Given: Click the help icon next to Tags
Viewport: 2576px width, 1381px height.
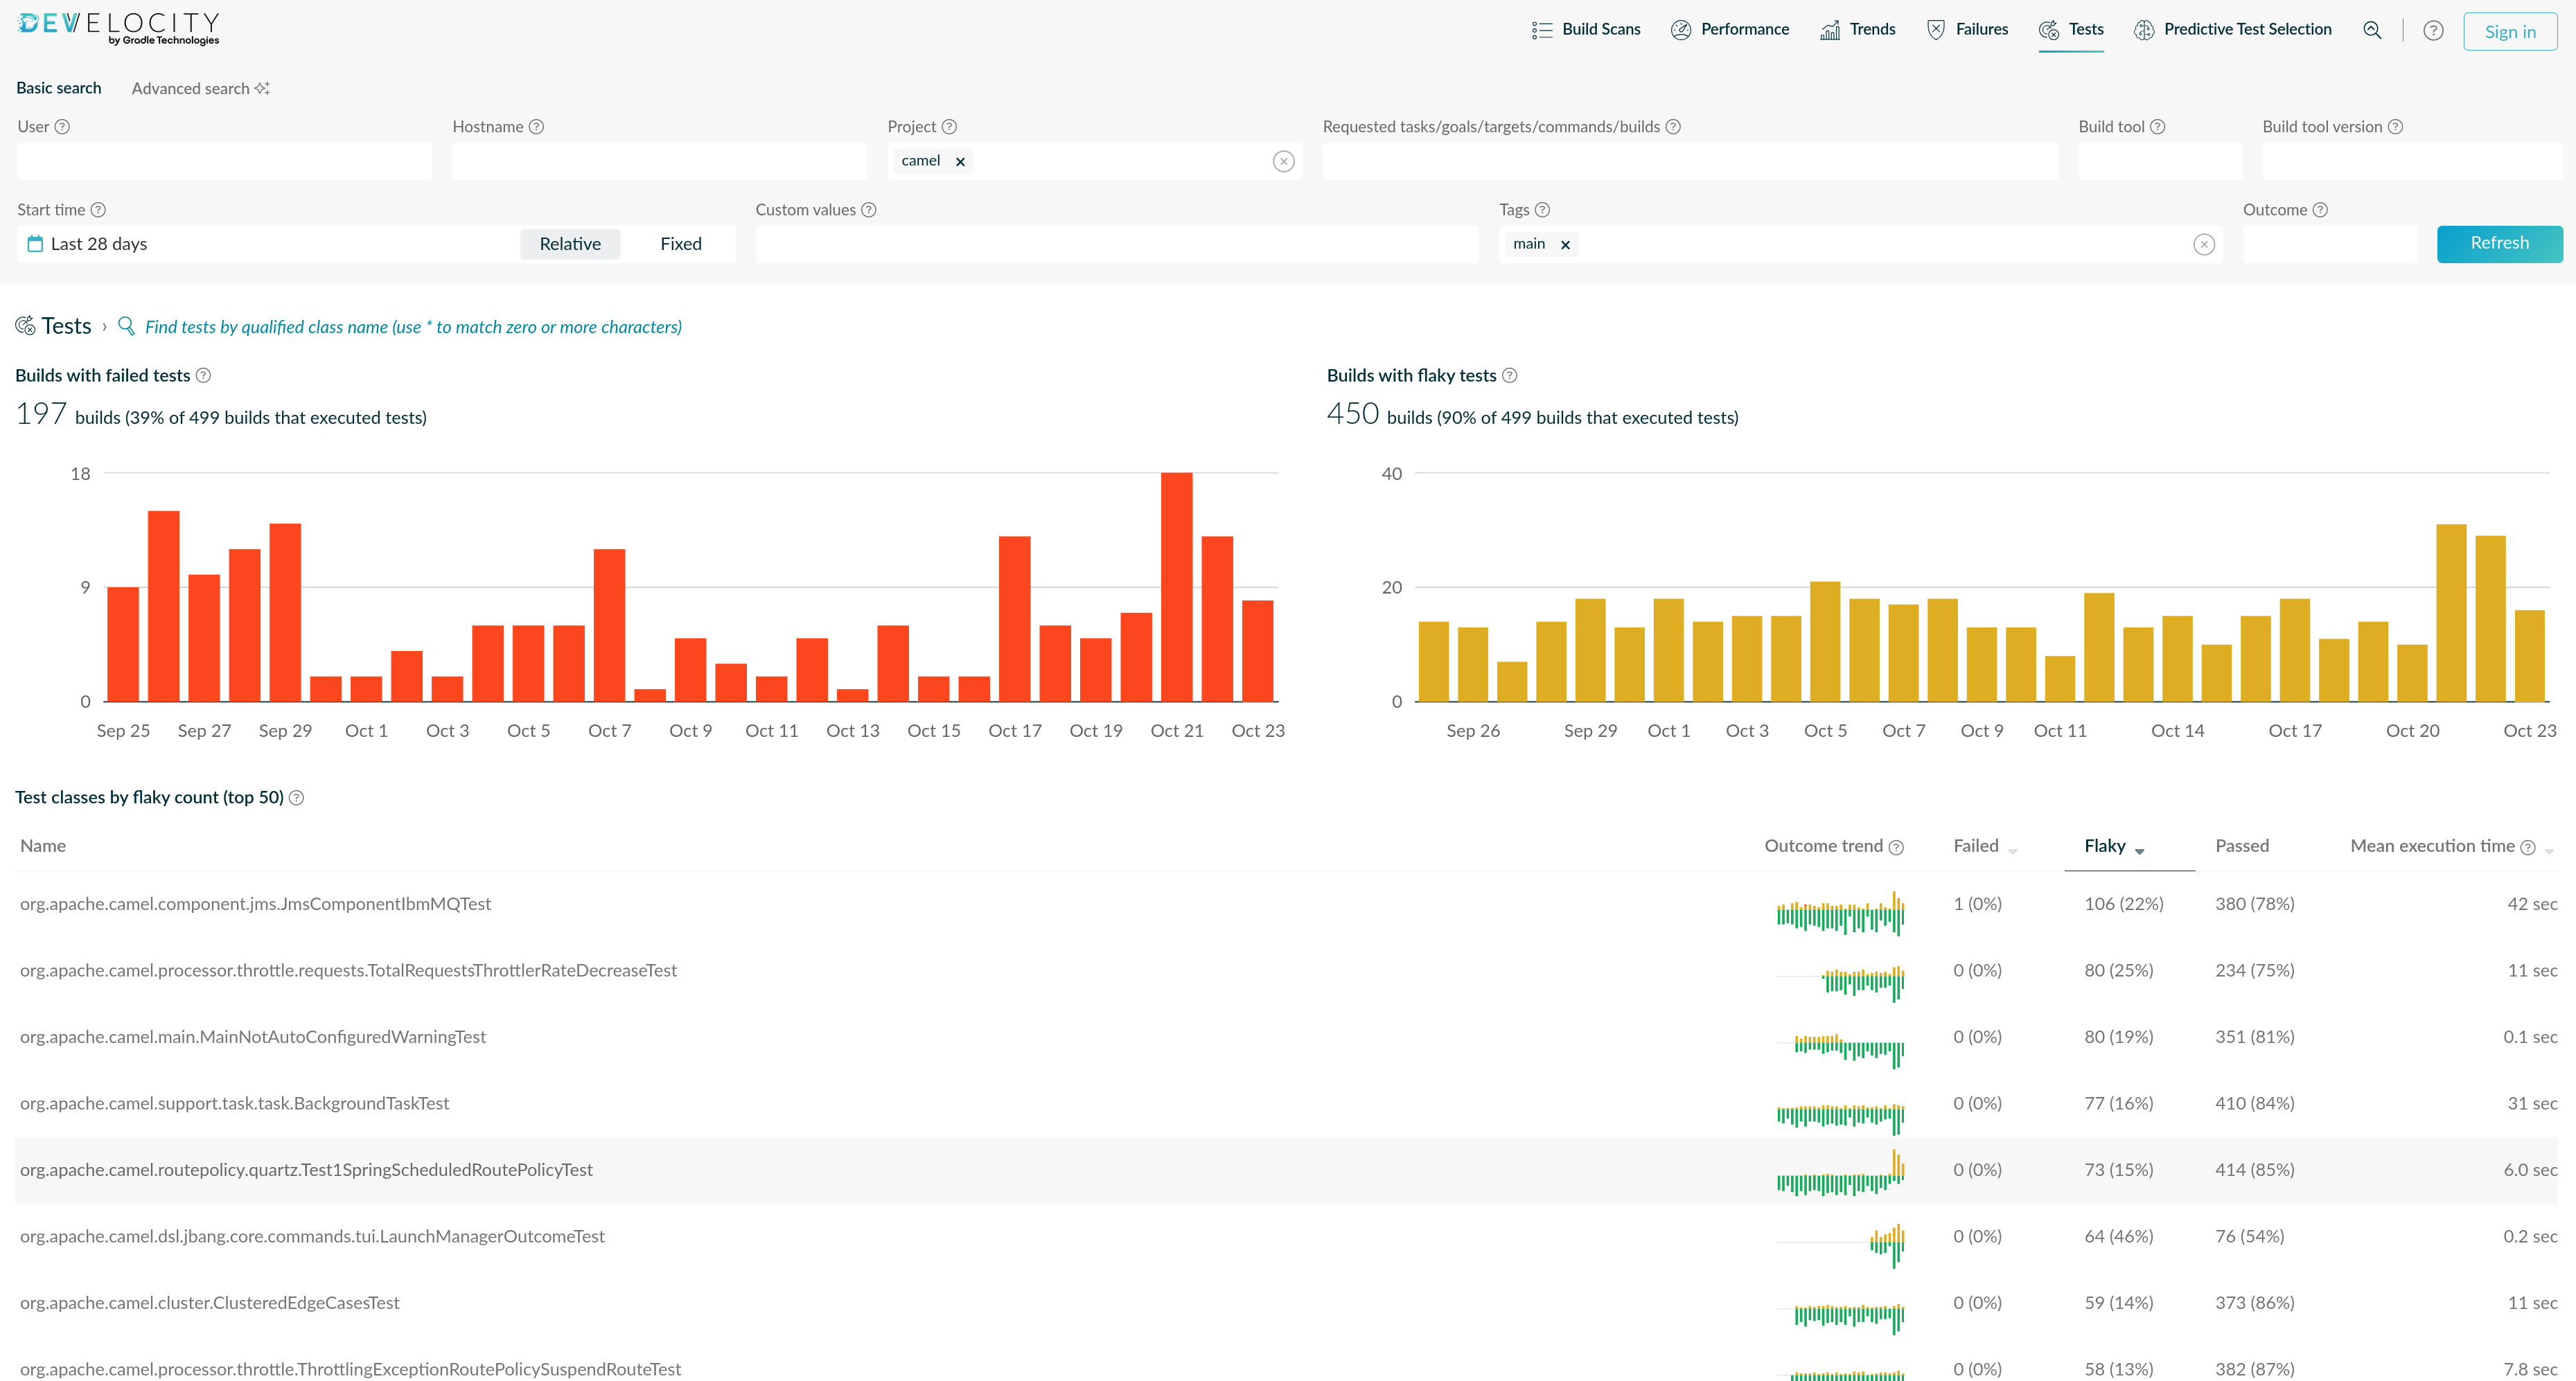Looking at the screenshot, I should point(1542,210).
